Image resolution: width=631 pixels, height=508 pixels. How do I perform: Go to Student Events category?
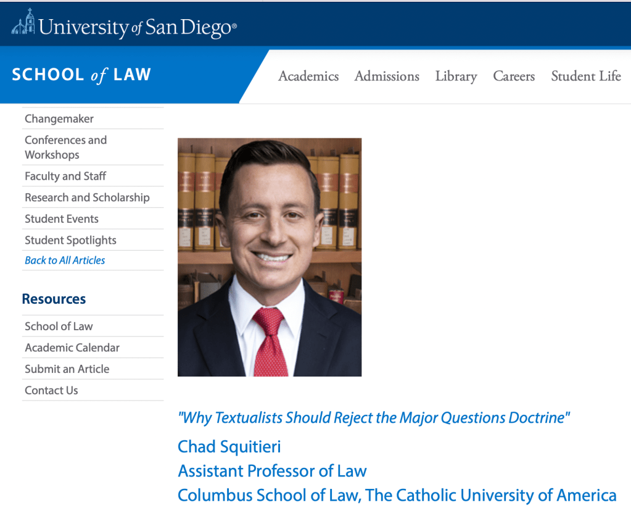62,219
